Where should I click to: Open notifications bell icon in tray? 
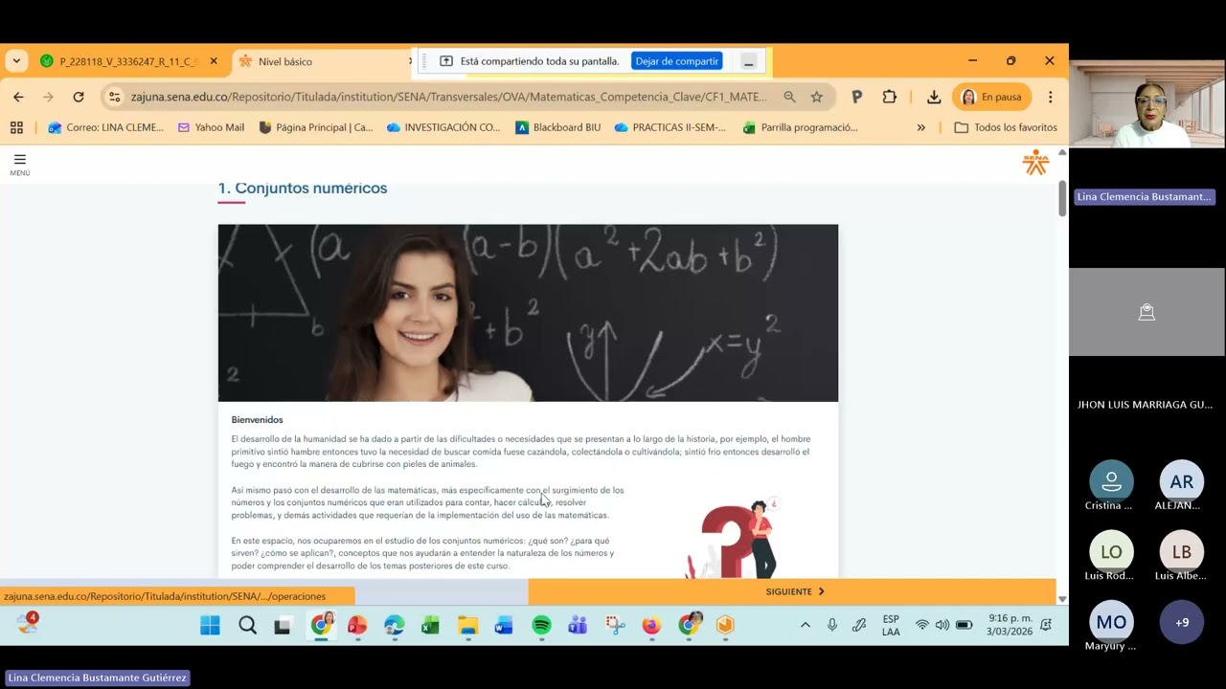pos(1046,625)
